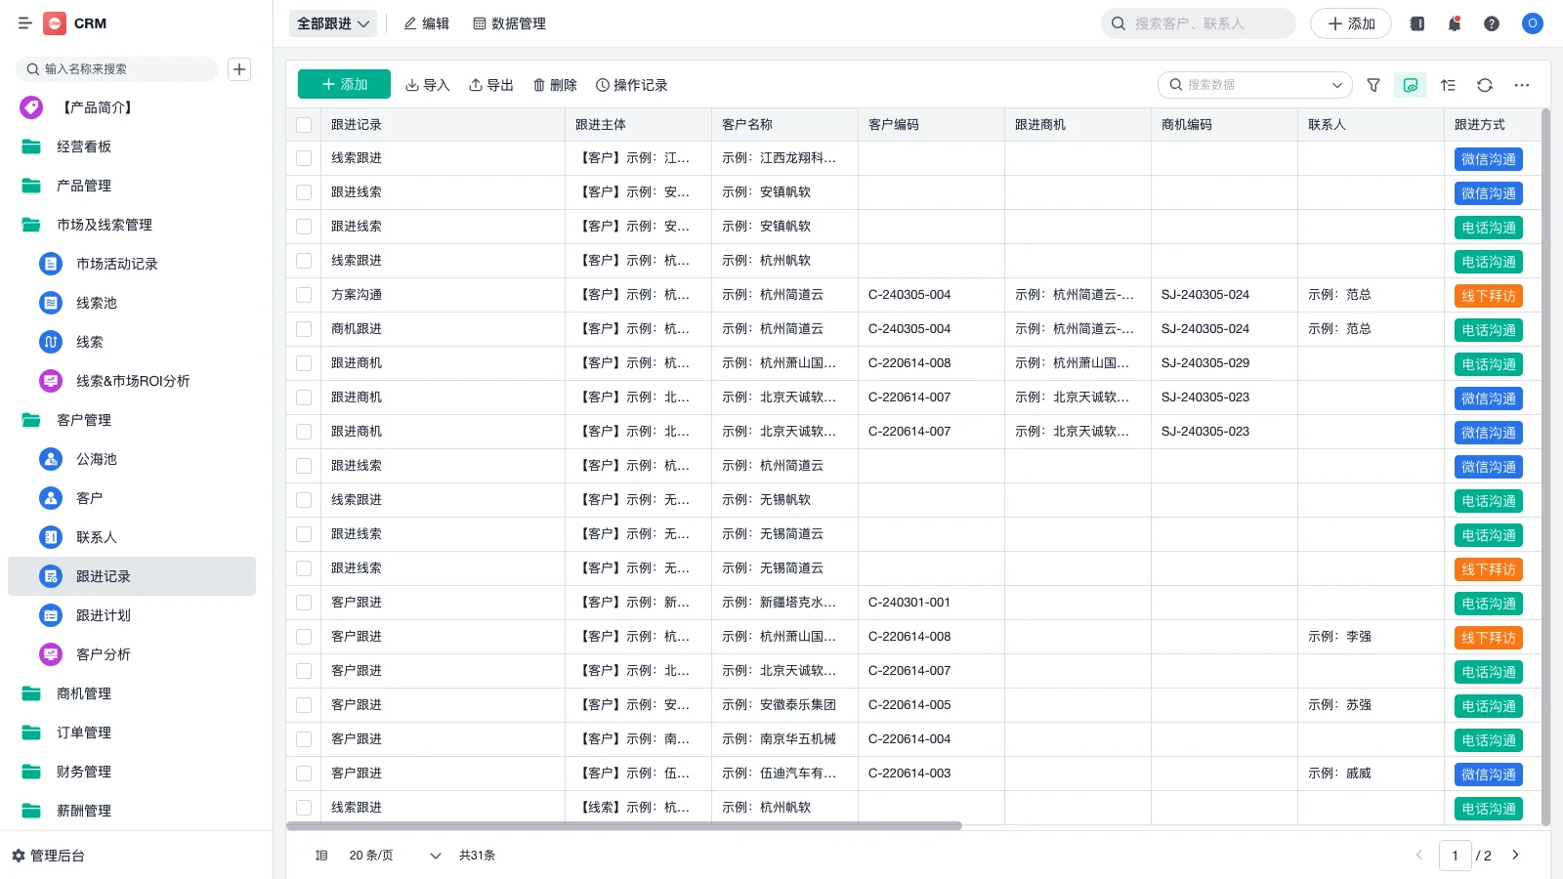This screenshot has width=1563, height=879.
Task: Click the 导出 export button
Action: tap(491, 85)
